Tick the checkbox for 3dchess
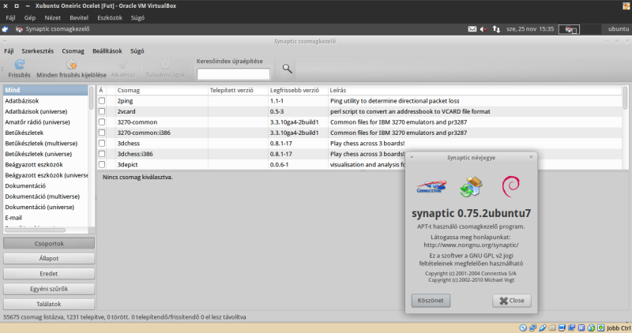The width and height of the screenshot is (632, 333). [x=102, y=143]
